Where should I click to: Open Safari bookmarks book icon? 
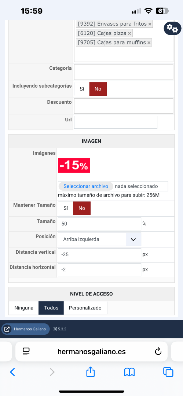coord(129,372)
